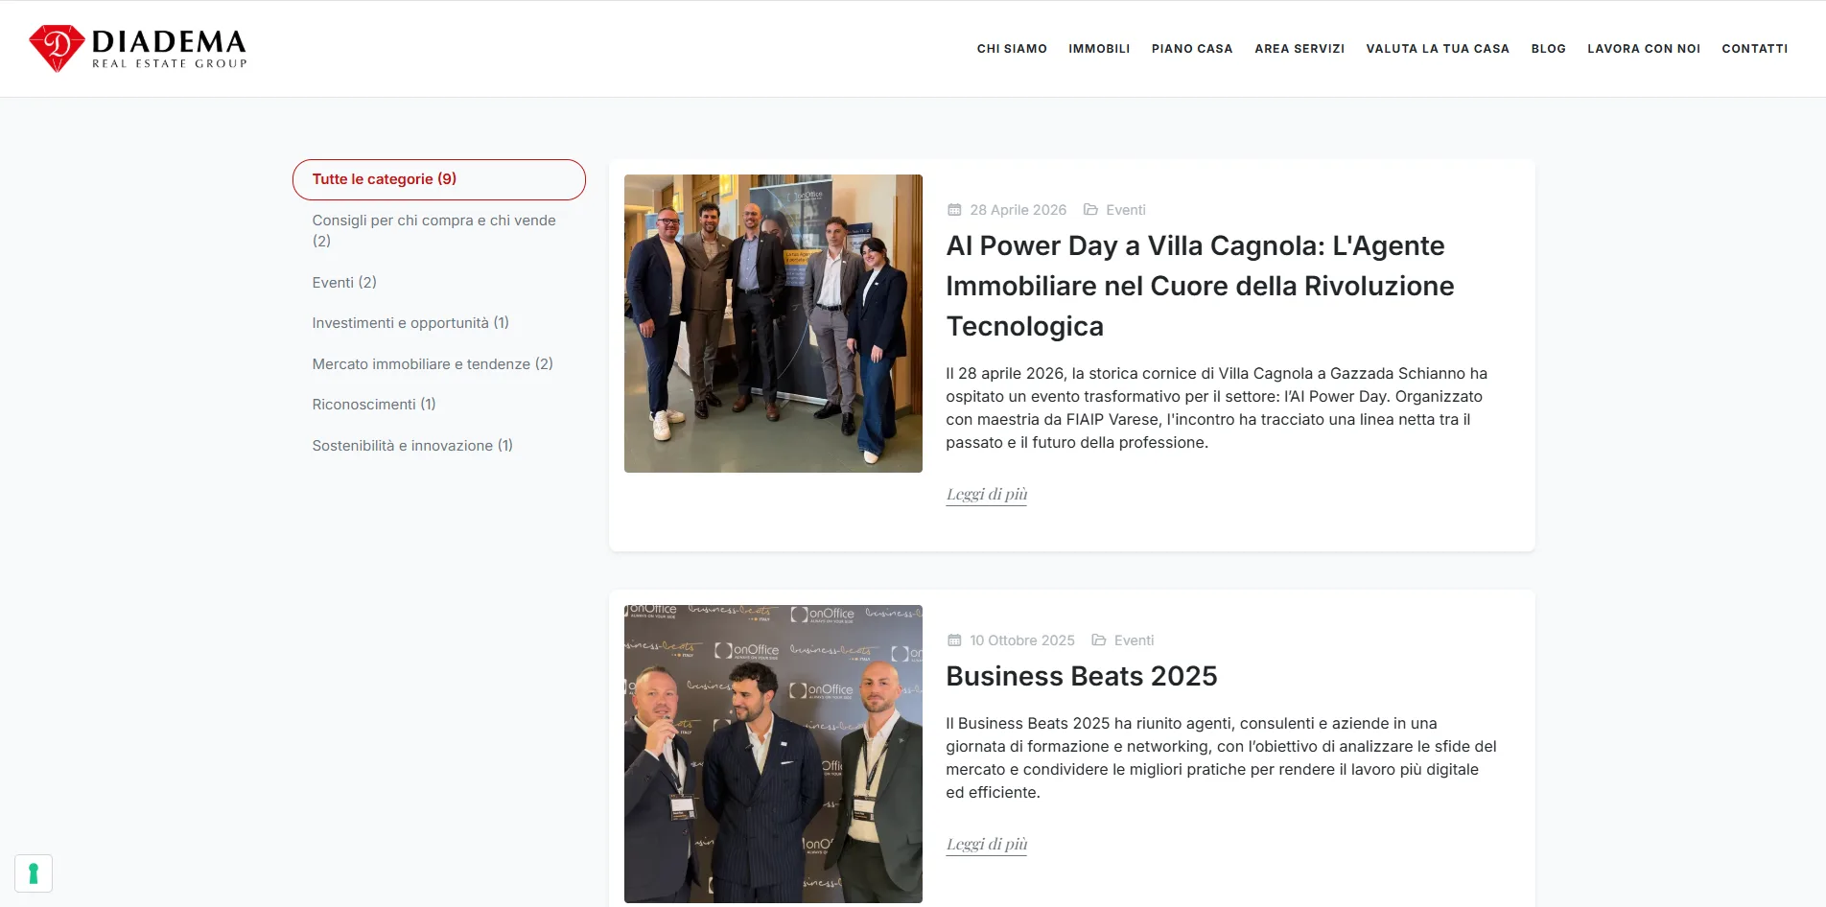Viewport: 1826px width, 907px height.
Task: Navigate to the Blog menu item
Action: click(x=1548, y=49)
